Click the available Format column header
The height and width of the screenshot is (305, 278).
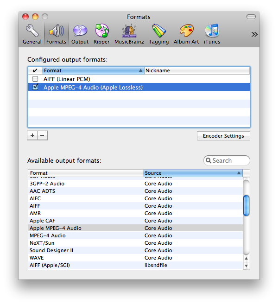86,173
